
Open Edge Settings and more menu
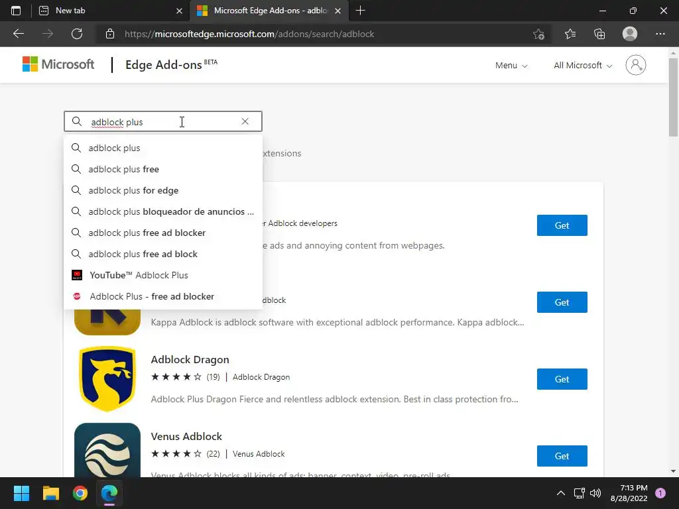pos(660,34)
